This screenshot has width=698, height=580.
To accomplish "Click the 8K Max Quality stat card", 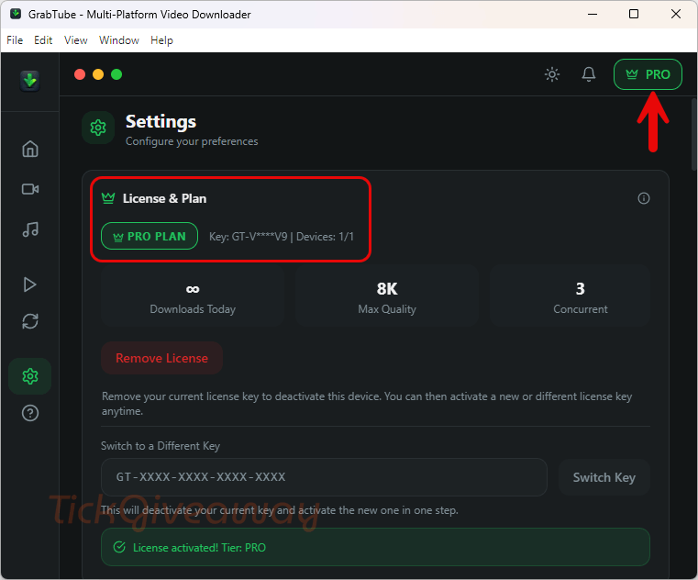I will coord(387,296).
